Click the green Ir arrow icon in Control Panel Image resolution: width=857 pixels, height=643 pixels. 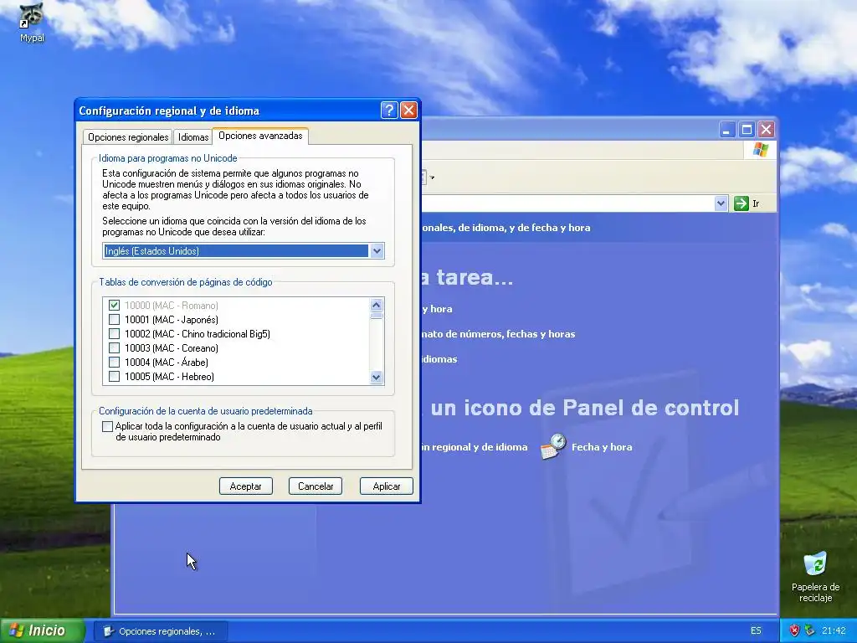pos(742,203)
